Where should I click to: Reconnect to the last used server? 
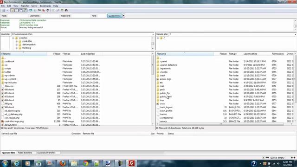48,10
